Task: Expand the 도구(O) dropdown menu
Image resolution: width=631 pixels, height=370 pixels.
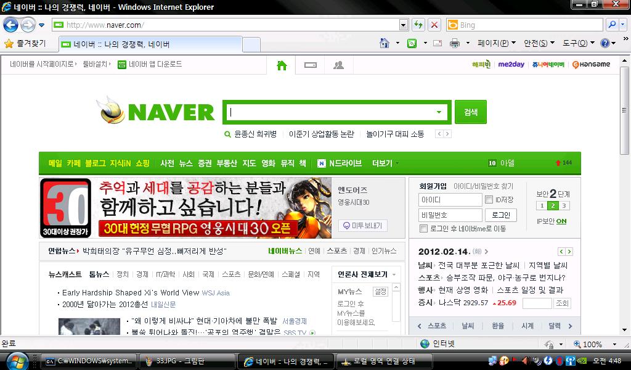Action: tap(578, 43)
